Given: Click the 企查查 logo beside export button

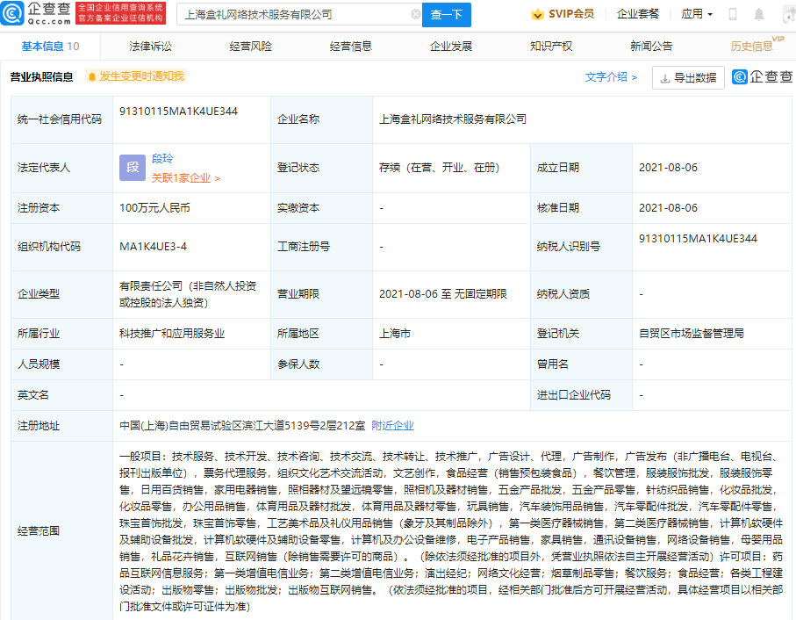Looking at the screenshot, I should (x=762, y=76).
